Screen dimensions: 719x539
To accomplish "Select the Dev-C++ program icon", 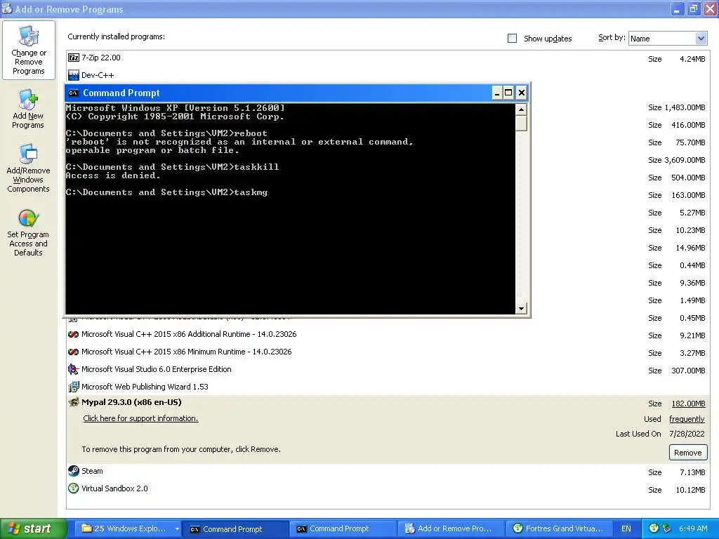I will click(x=73, y=75).
